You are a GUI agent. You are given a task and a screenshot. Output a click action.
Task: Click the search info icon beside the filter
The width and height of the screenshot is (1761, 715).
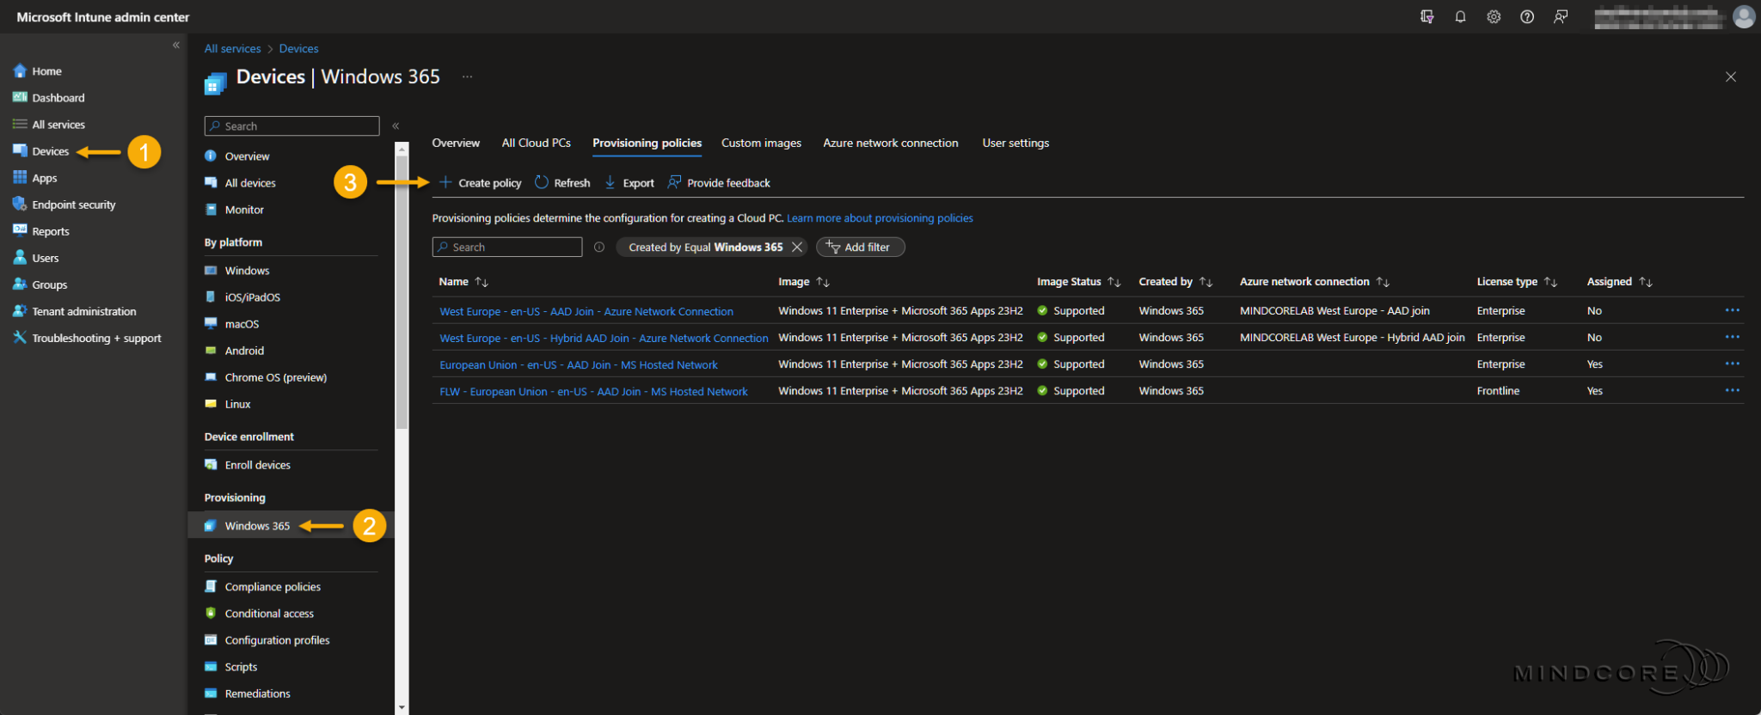pyautogui.click(x=599, y=247)
